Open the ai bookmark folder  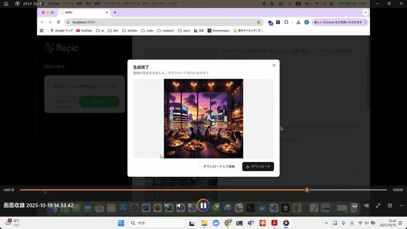(100, 31)
